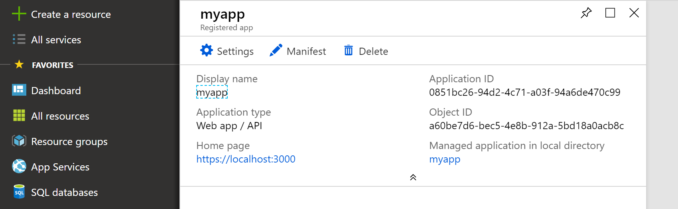Click the SQL databases cylinder icon
This screenshot has width=678, height=209.
19,192
